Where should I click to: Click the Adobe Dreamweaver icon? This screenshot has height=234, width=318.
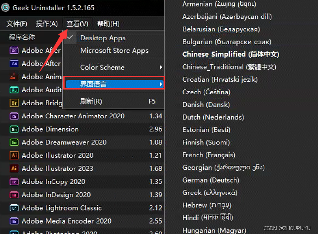pyautogui.click(x=14, y=142)
